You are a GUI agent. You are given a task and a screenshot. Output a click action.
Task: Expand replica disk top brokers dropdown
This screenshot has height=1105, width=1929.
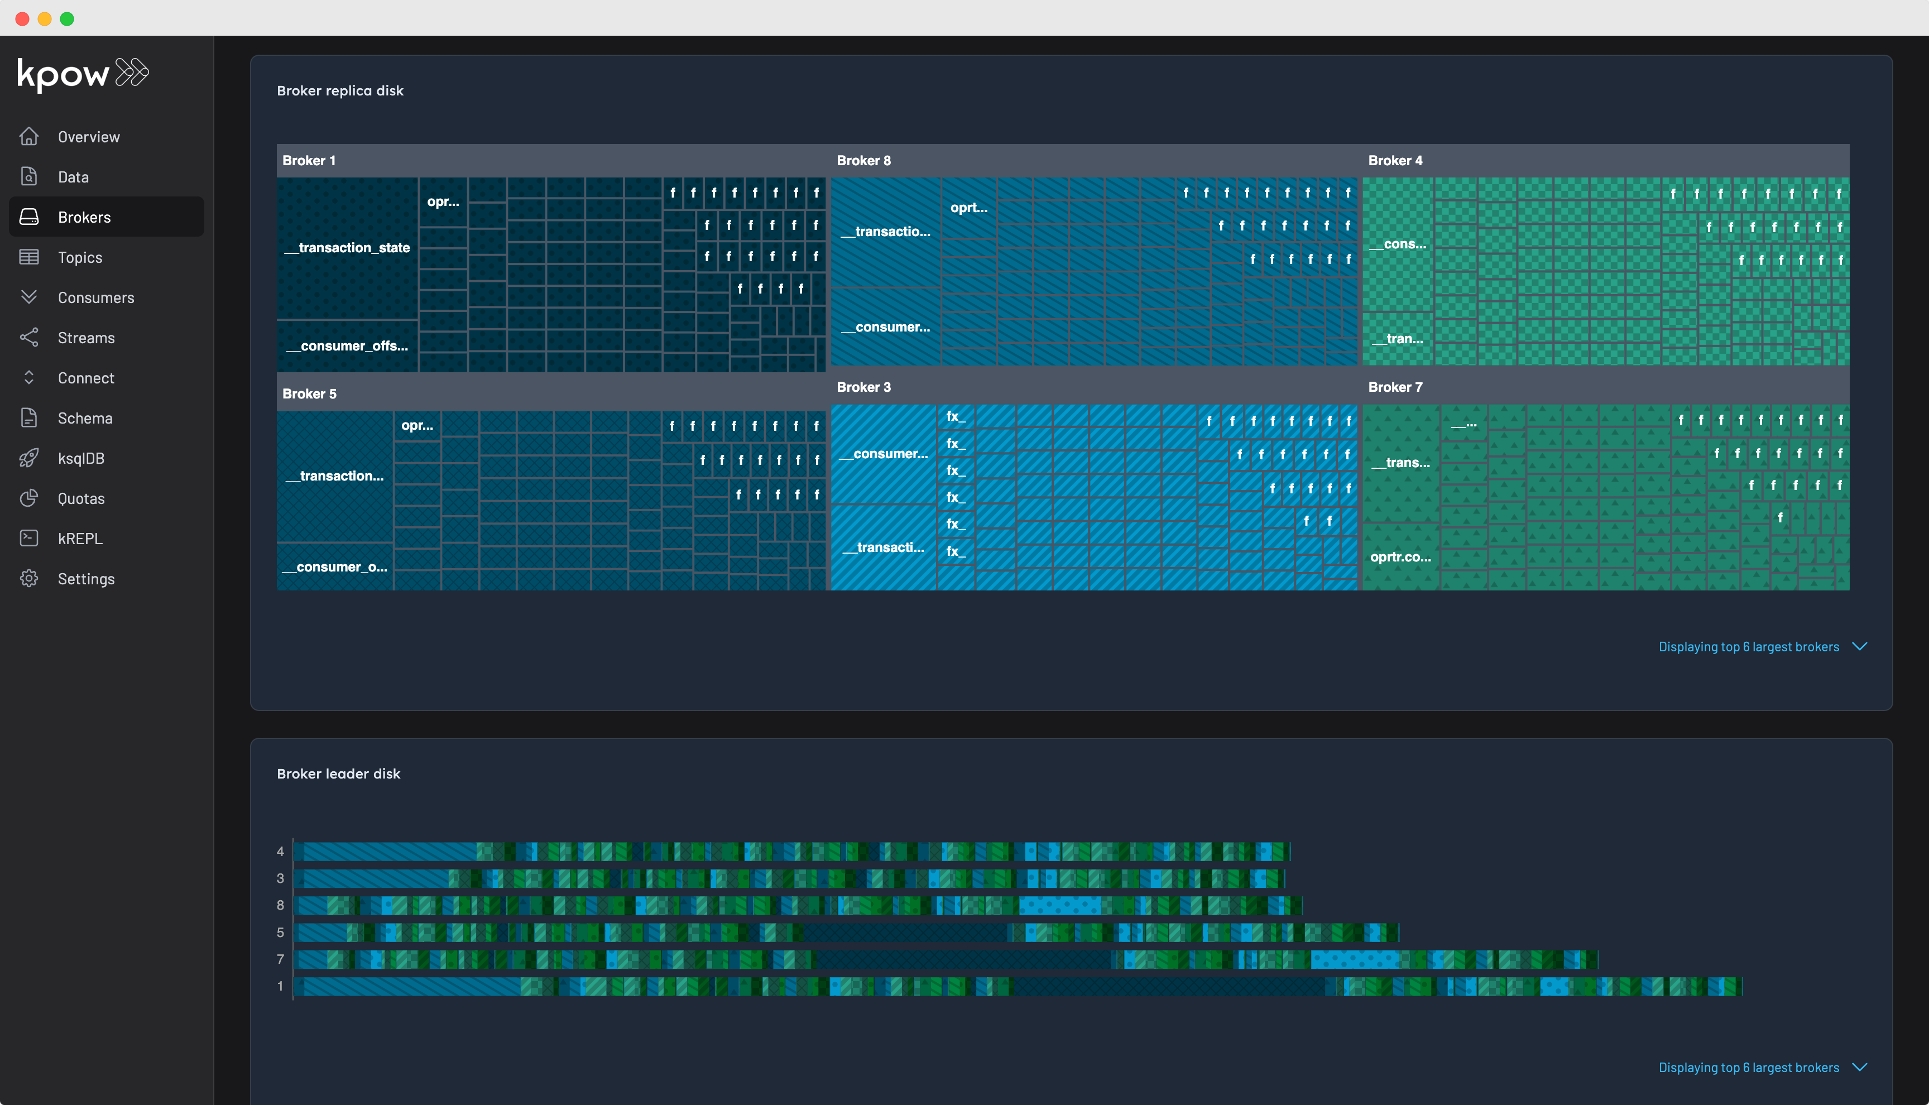(x=1859, y=647)
